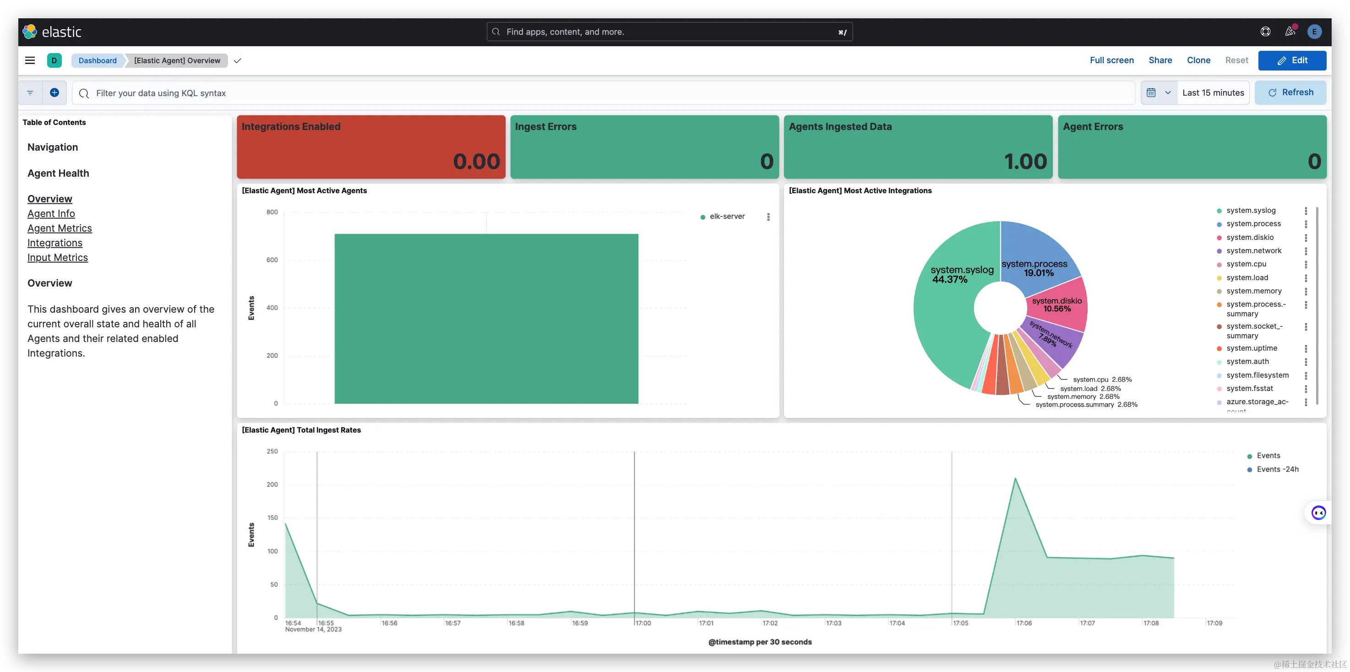This screenshot has width=1350, height=672.
Task: Click the green D space avatar
Action: tap(54, 60)
